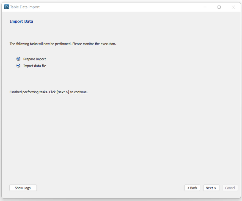Image resolution: width=242 pixels, height=201 pixels.
Task: Open the import logs with Show Logs
Action: [x=23, y=188]
